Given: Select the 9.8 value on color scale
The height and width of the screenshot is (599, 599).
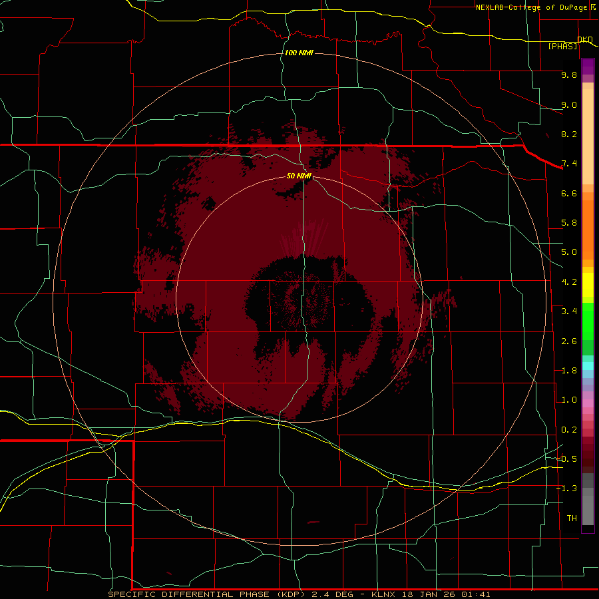Looking at the screenshot, I should pyautogui.click(x=569, y=75).
